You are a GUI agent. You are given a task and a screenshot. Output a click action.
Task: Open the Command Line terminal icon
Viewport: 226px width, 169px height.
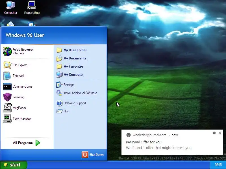[7, 86]
